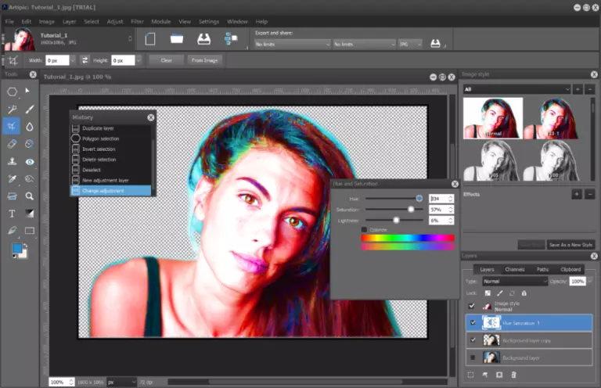Screen dimensions: 601x388
Task: Activate the Zoom magnifier tool
Action: (x=30, y=196)
